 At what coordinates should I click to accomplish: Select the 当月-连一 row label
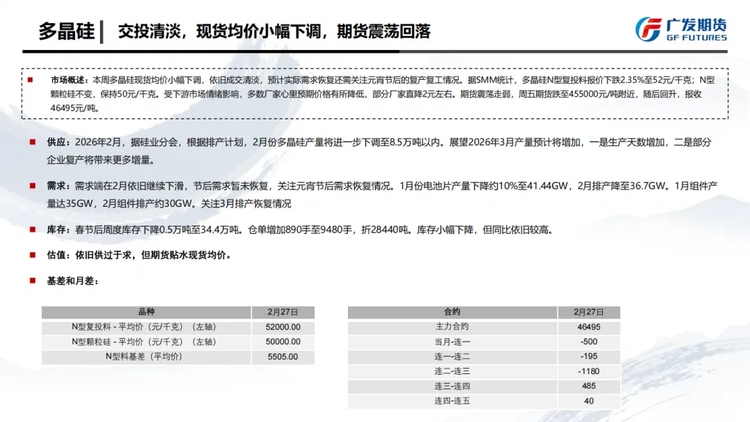coord(452,341)
